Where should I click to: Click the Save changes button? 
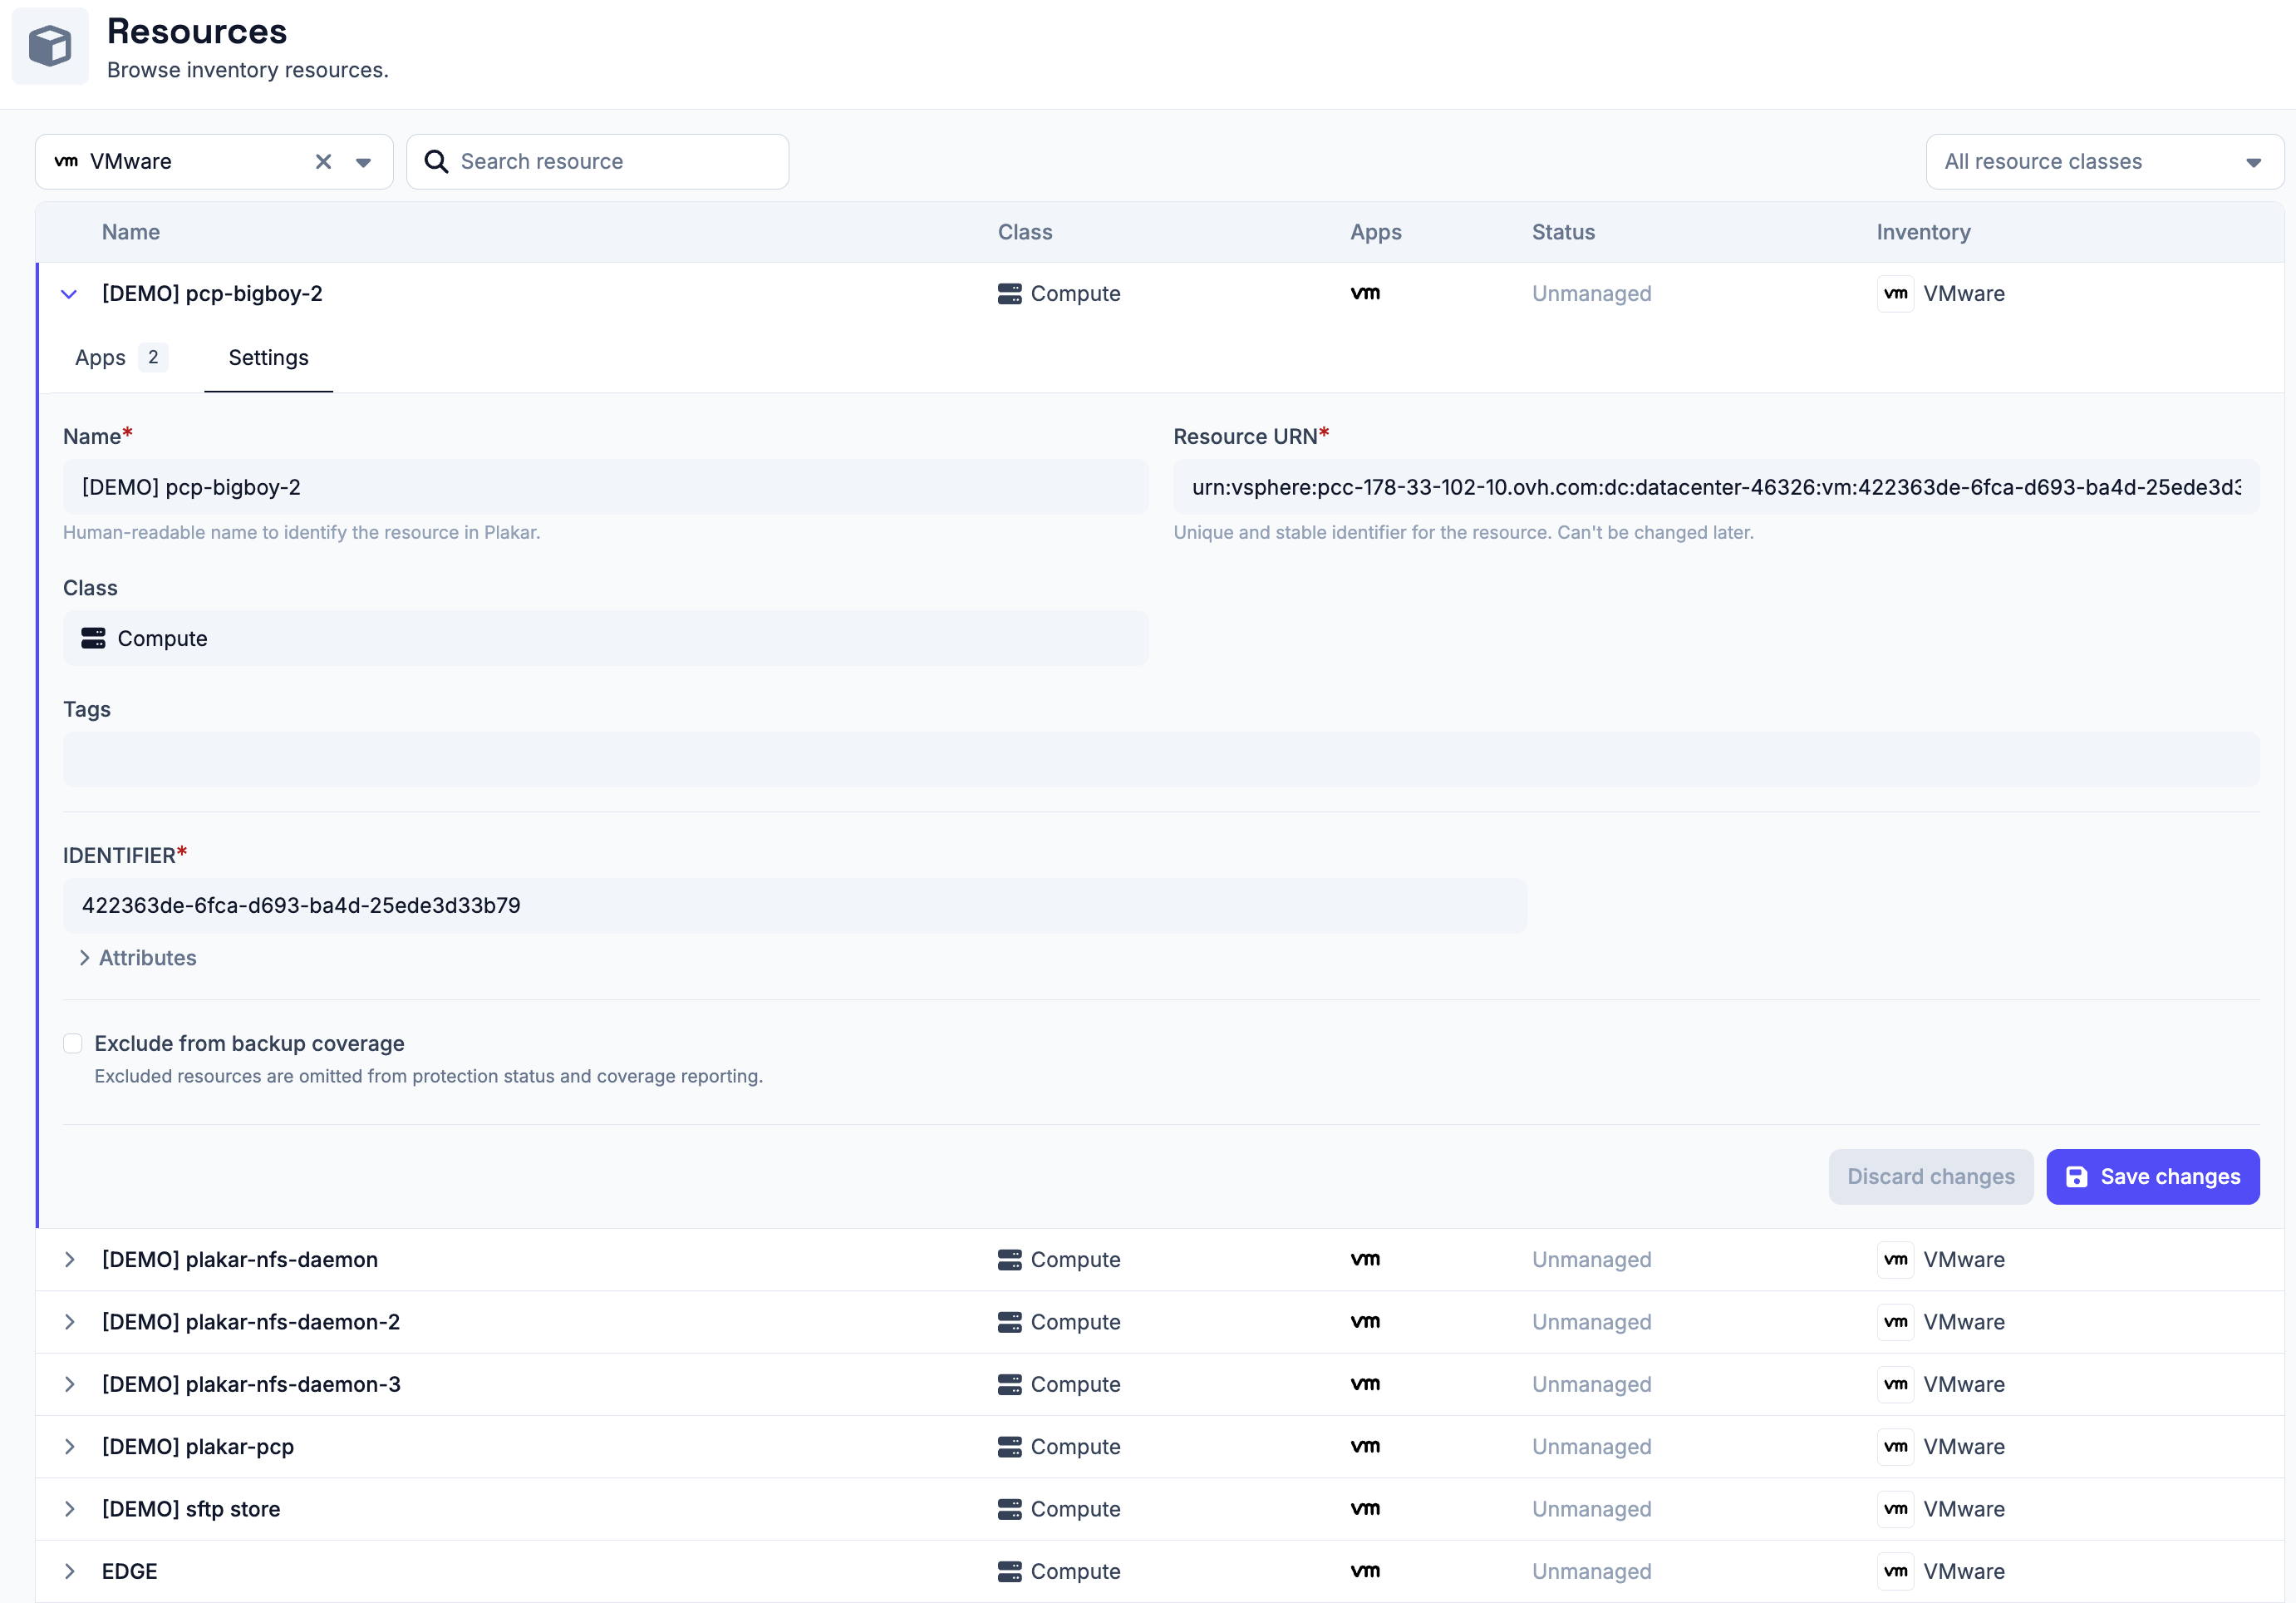pyautogui.click(x=2152, y=1176)
